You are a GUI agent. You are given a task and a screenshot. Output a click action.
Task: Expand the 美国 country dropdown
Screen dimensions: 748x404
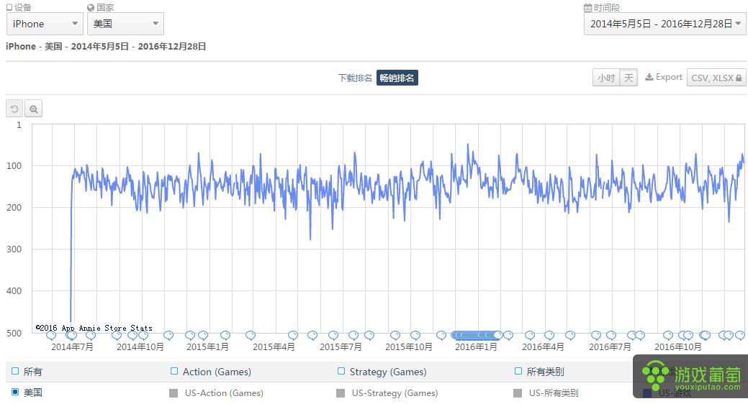pyautogui.click(x=125, y=24)
